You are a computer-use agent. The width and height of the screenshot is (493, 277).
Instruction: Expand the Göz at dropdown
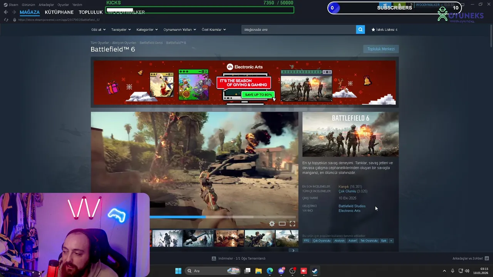(98, 30)
